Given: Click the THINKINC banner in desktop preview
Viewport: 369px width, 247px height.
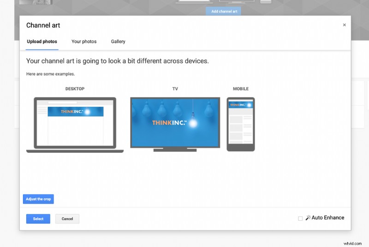Looking at the screenshot, I should point(75,111).
